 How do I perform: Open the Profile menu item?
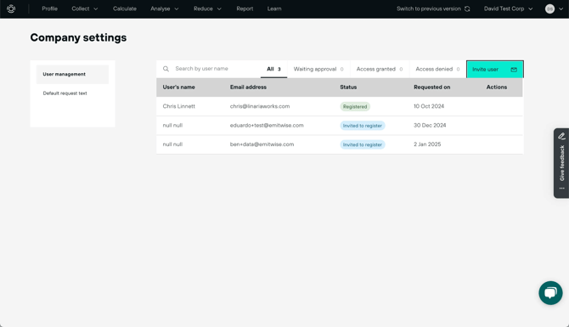point(50,8)
